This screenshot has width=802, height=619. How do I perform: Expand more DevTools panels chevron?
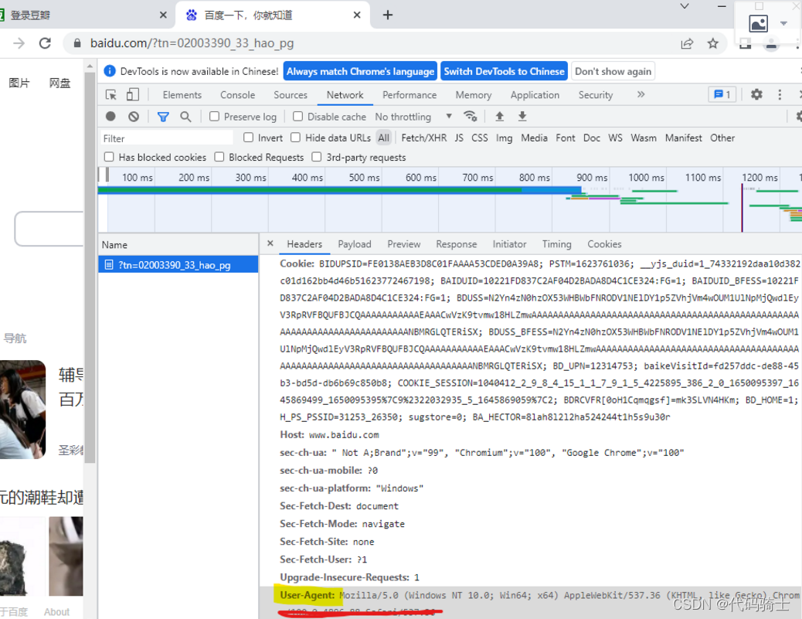click(641, 94)
